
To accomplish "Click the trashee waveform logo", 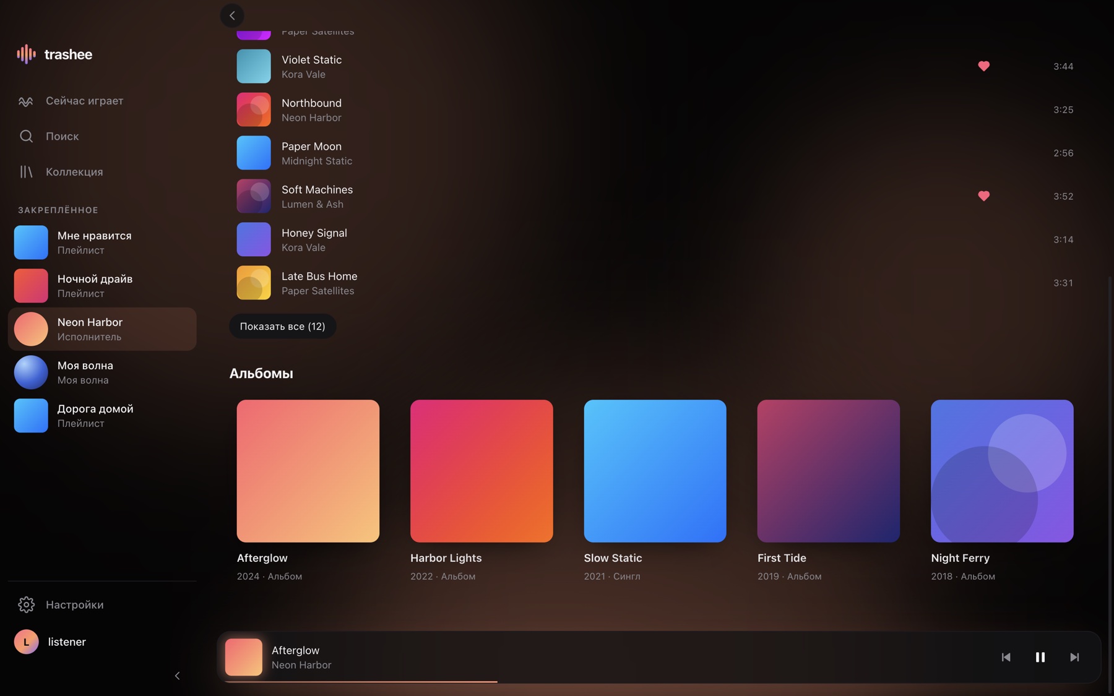I will click(x=26, y=54).
